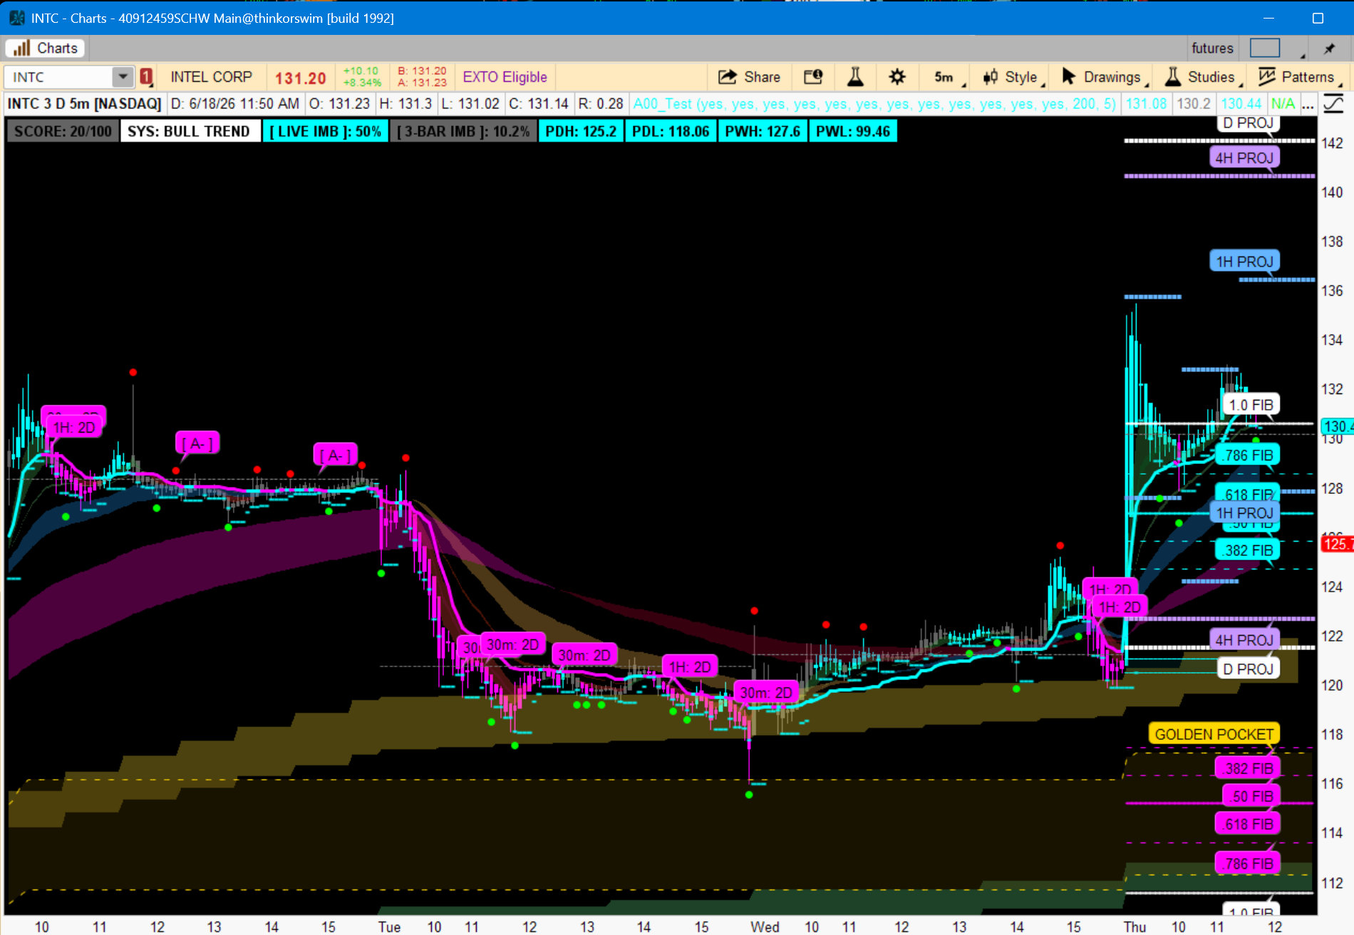The height and width of the screenshot is (935, 1354).
Task: Click the A00_Test study label
Action: tap(874, 104)
